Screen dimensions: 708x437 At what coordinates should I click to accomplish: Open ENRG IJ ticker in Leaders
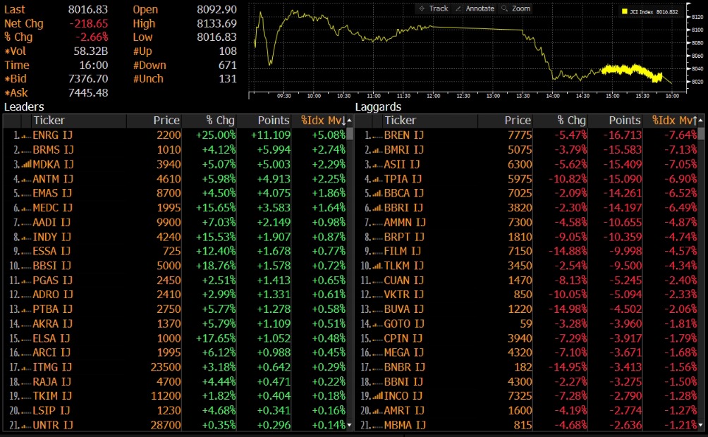52,135
